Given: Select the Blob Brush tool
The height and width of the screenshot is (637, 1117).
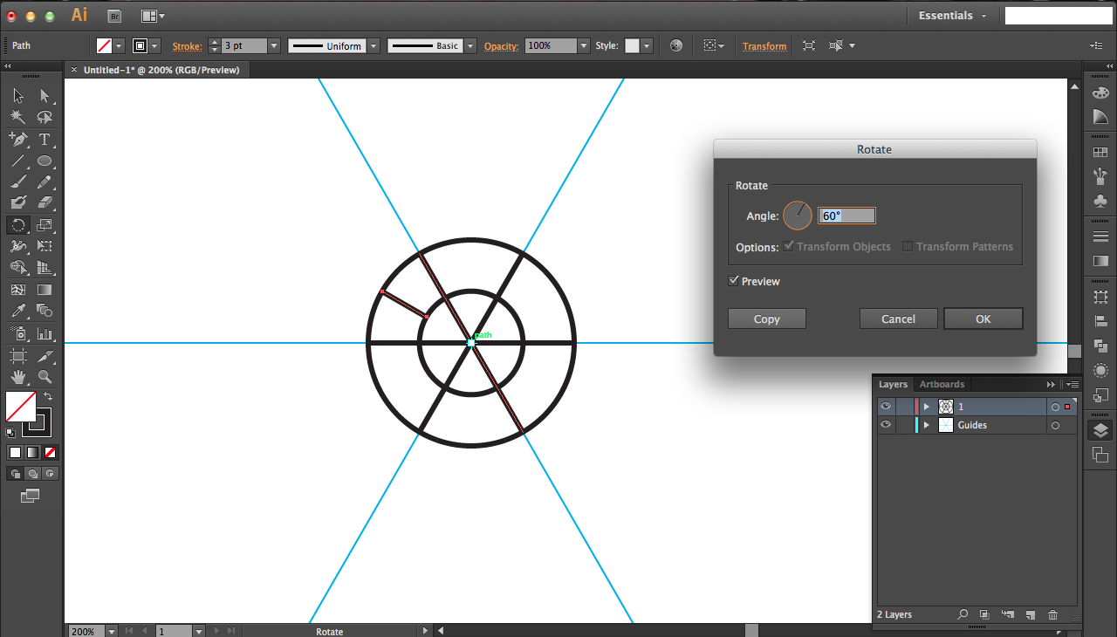Looking at the screenshot, I should tap(18, 202).
